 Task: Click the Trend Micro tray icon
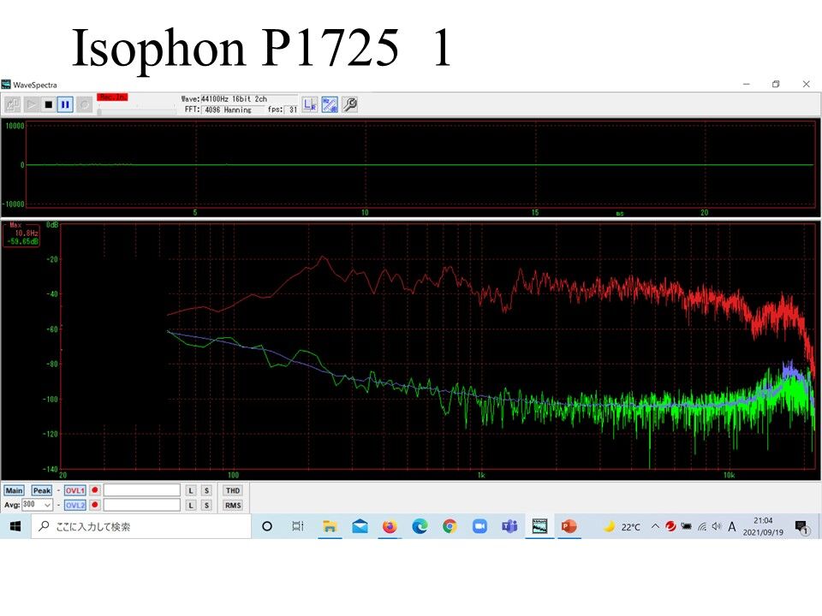tap(670, 526)
